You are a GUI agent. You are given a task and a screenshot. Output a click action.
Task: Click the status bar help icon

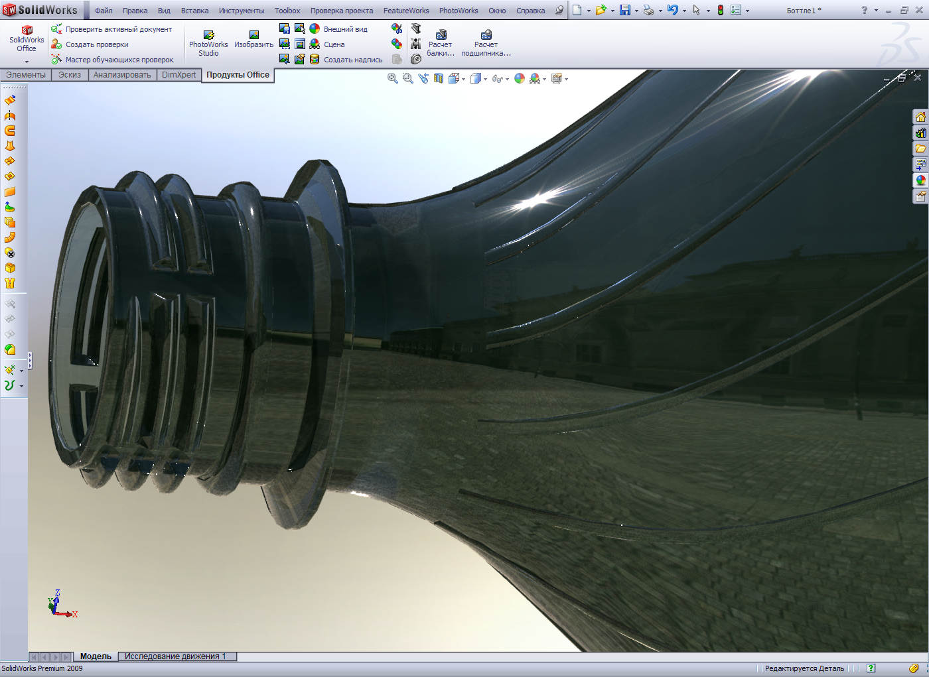point(871,668)
